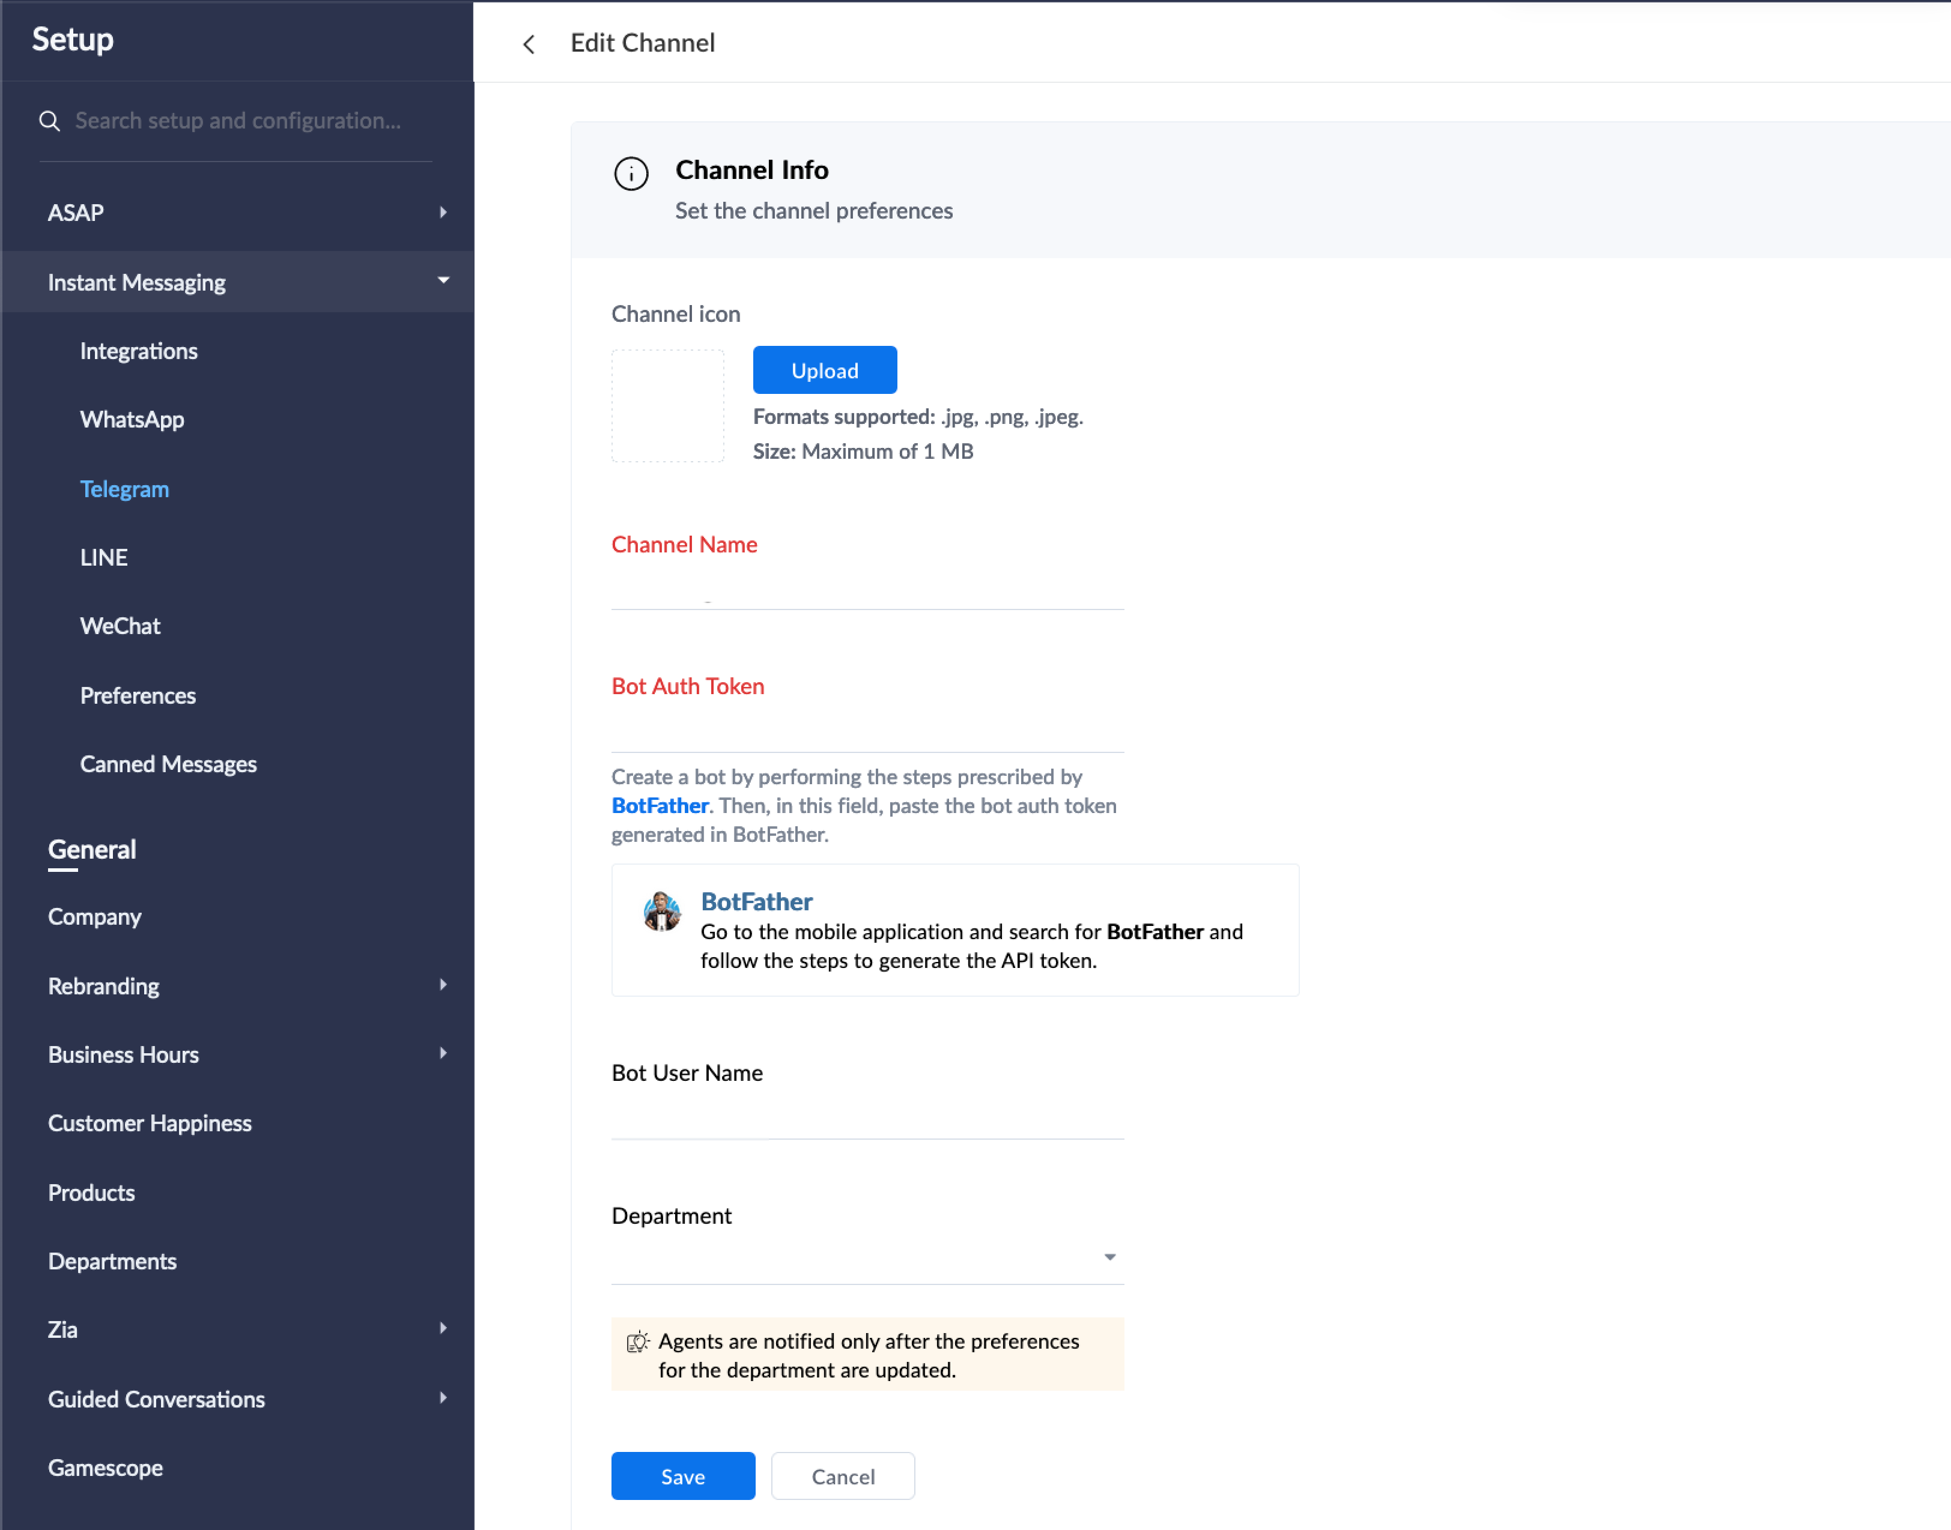The image size is (1951, 1530).
Task: Open the BotFather card title link
Action: coord(756,901)
